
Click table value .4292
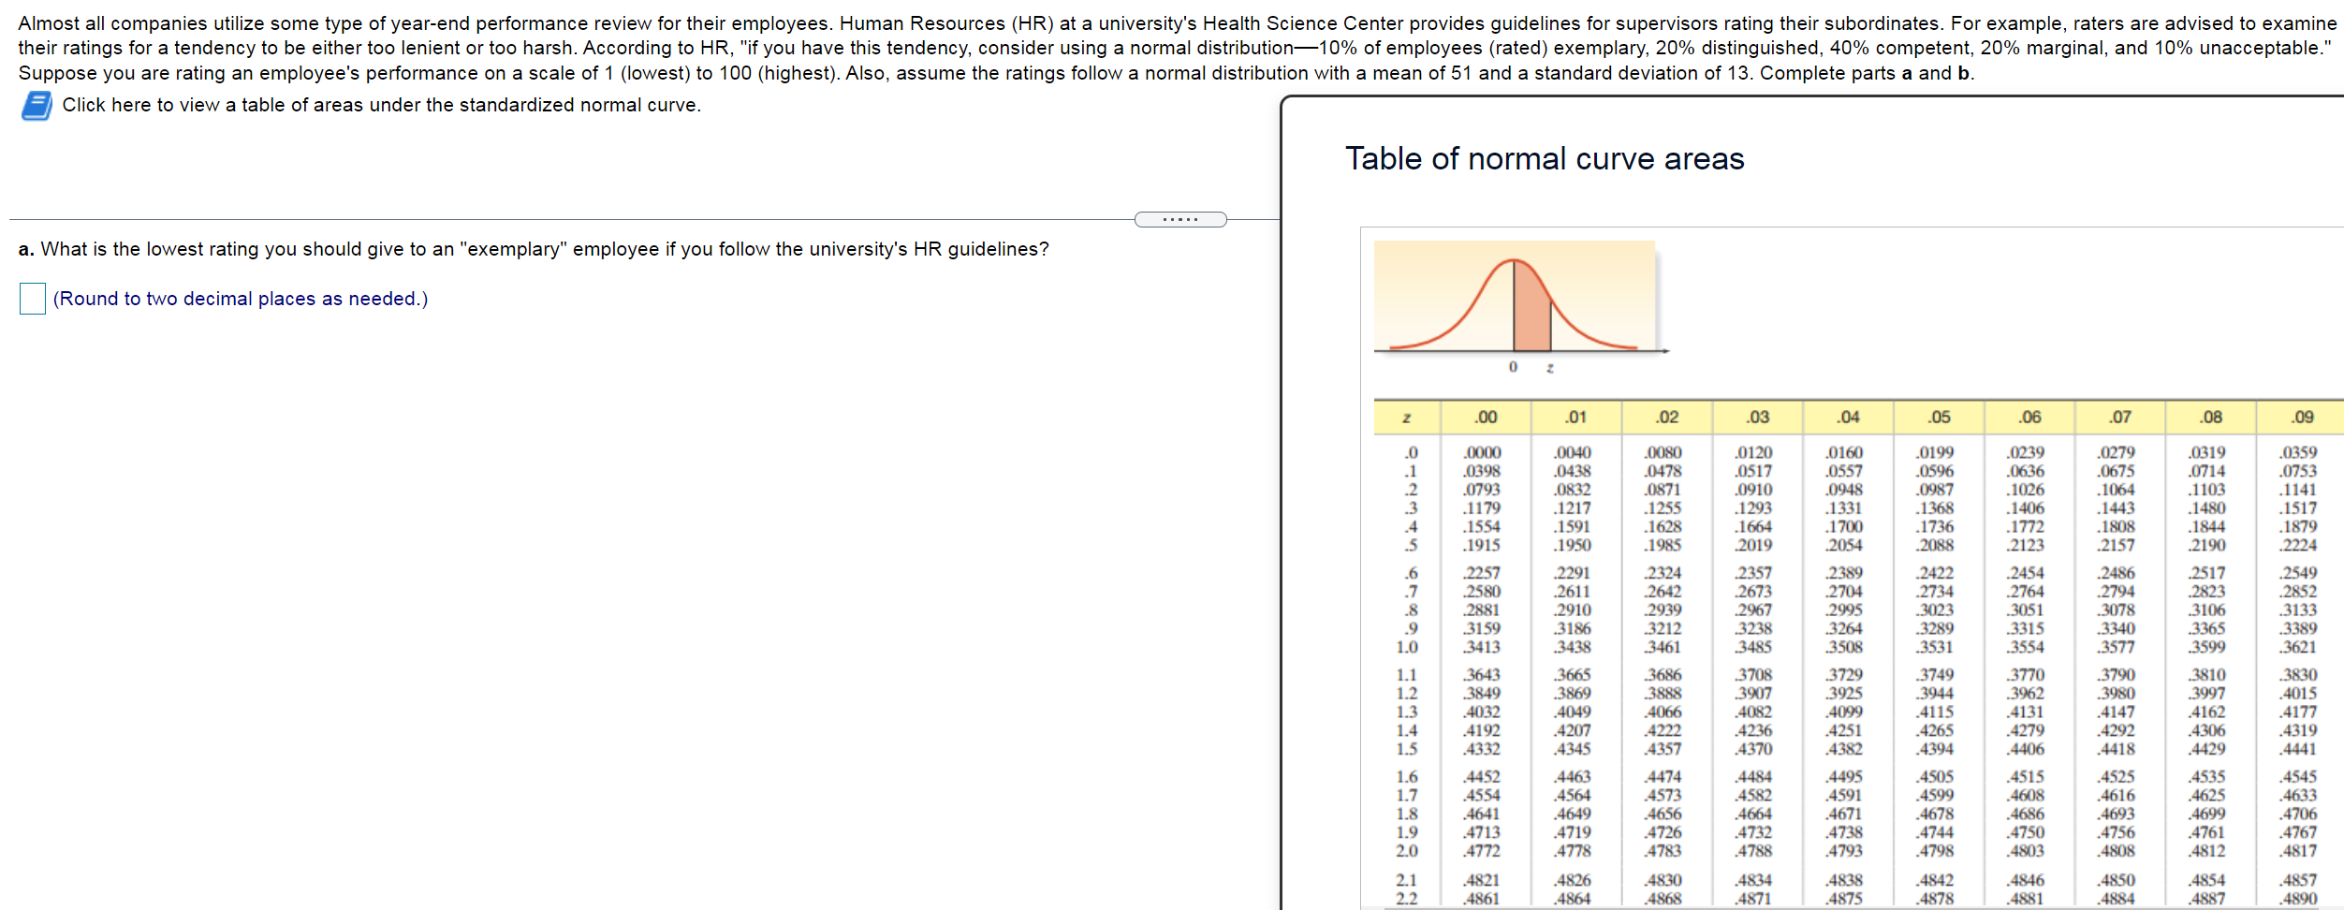(x=2117, y=731)
